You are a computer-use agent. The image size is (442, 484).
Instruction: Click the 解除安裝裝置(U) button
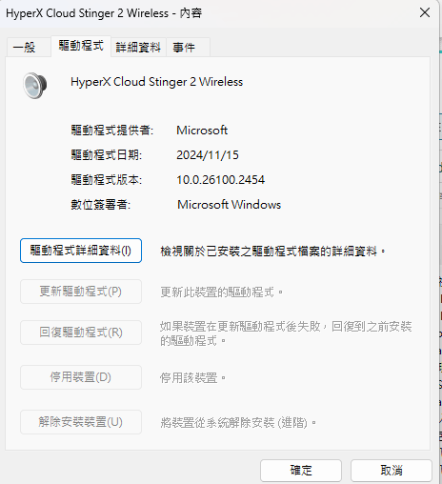tap(81, 422)
